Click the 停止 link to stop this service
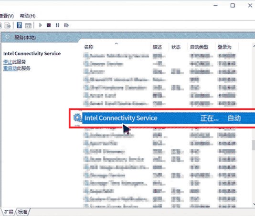This screenshot has width=255, height=216. (8, 62)
